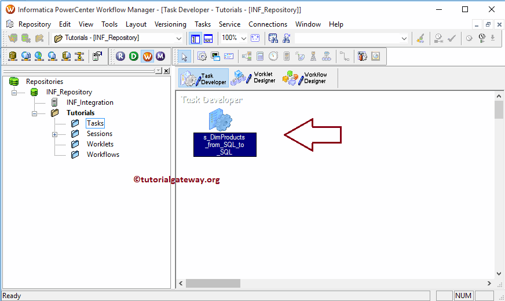Screen dimensions: 505x301
Task: Click the Link Tasks connector icon
Action: pos(345,57)
